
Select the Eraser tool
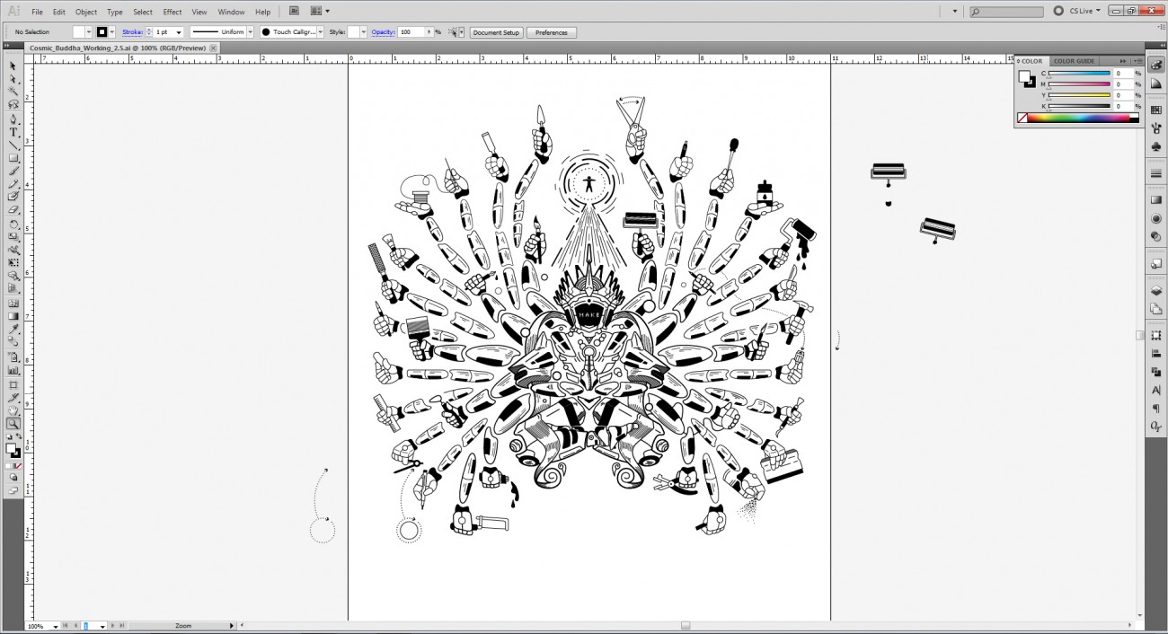[x=13, y=210]
